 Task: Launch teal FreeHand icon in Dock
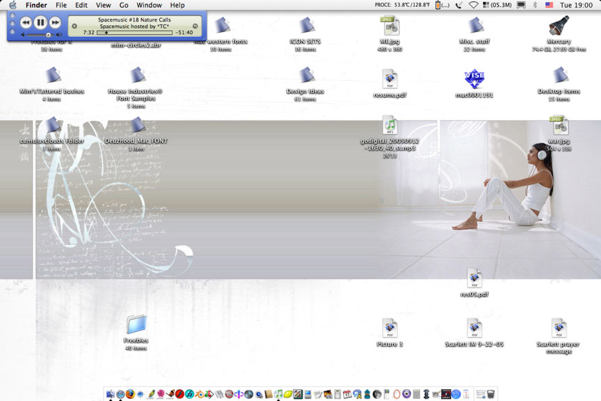pos(189,394)
